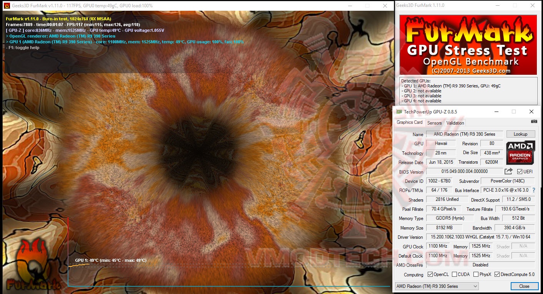Click the Shaders value 2816 Unified
The height and width of the screenshot is (294, 543).
coord(447,200)
